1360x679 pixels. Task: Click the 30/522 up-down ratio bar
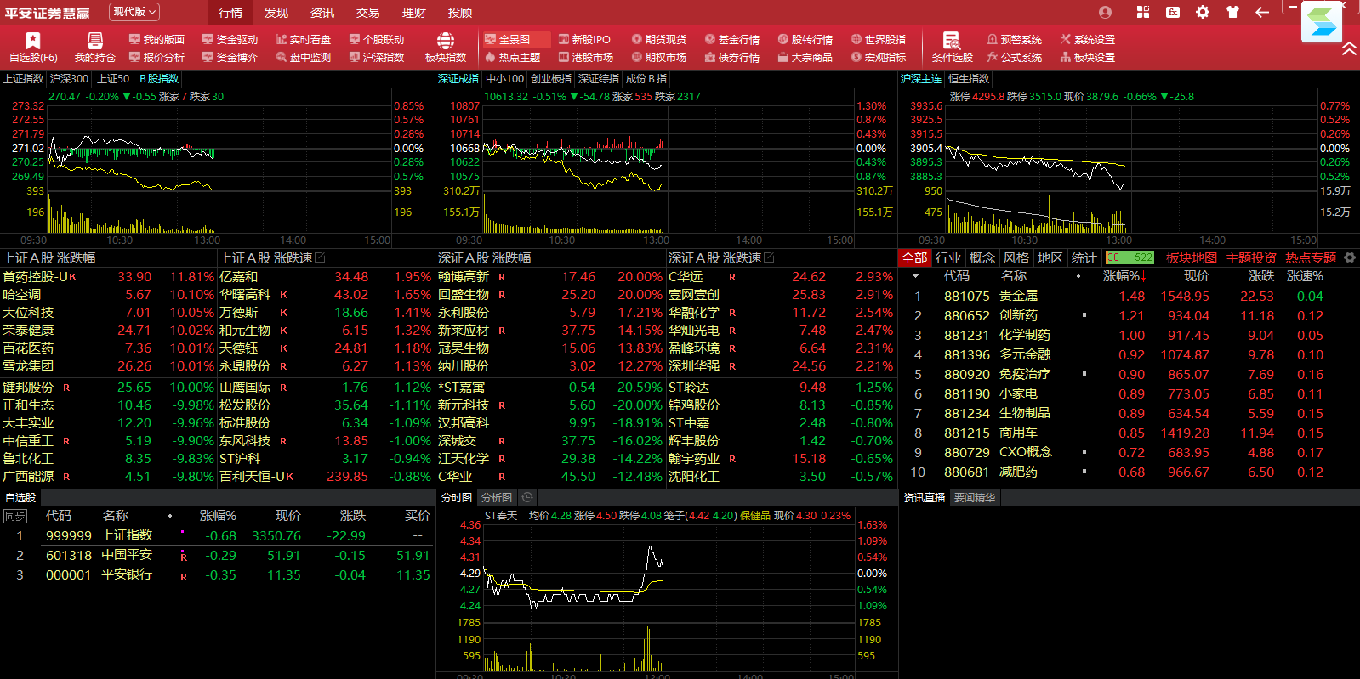coord(1129,257)
